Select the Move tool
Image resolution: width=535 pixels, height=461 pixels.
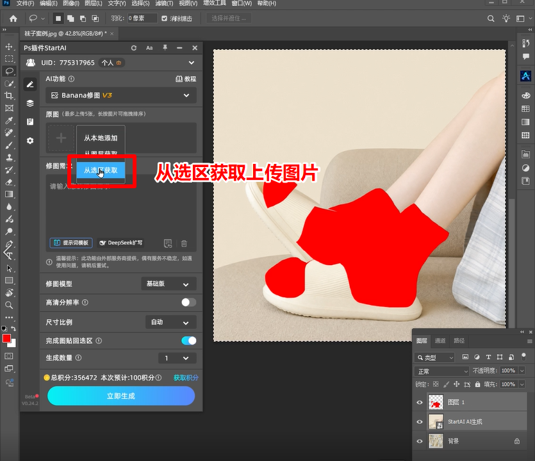click(9, 47)
